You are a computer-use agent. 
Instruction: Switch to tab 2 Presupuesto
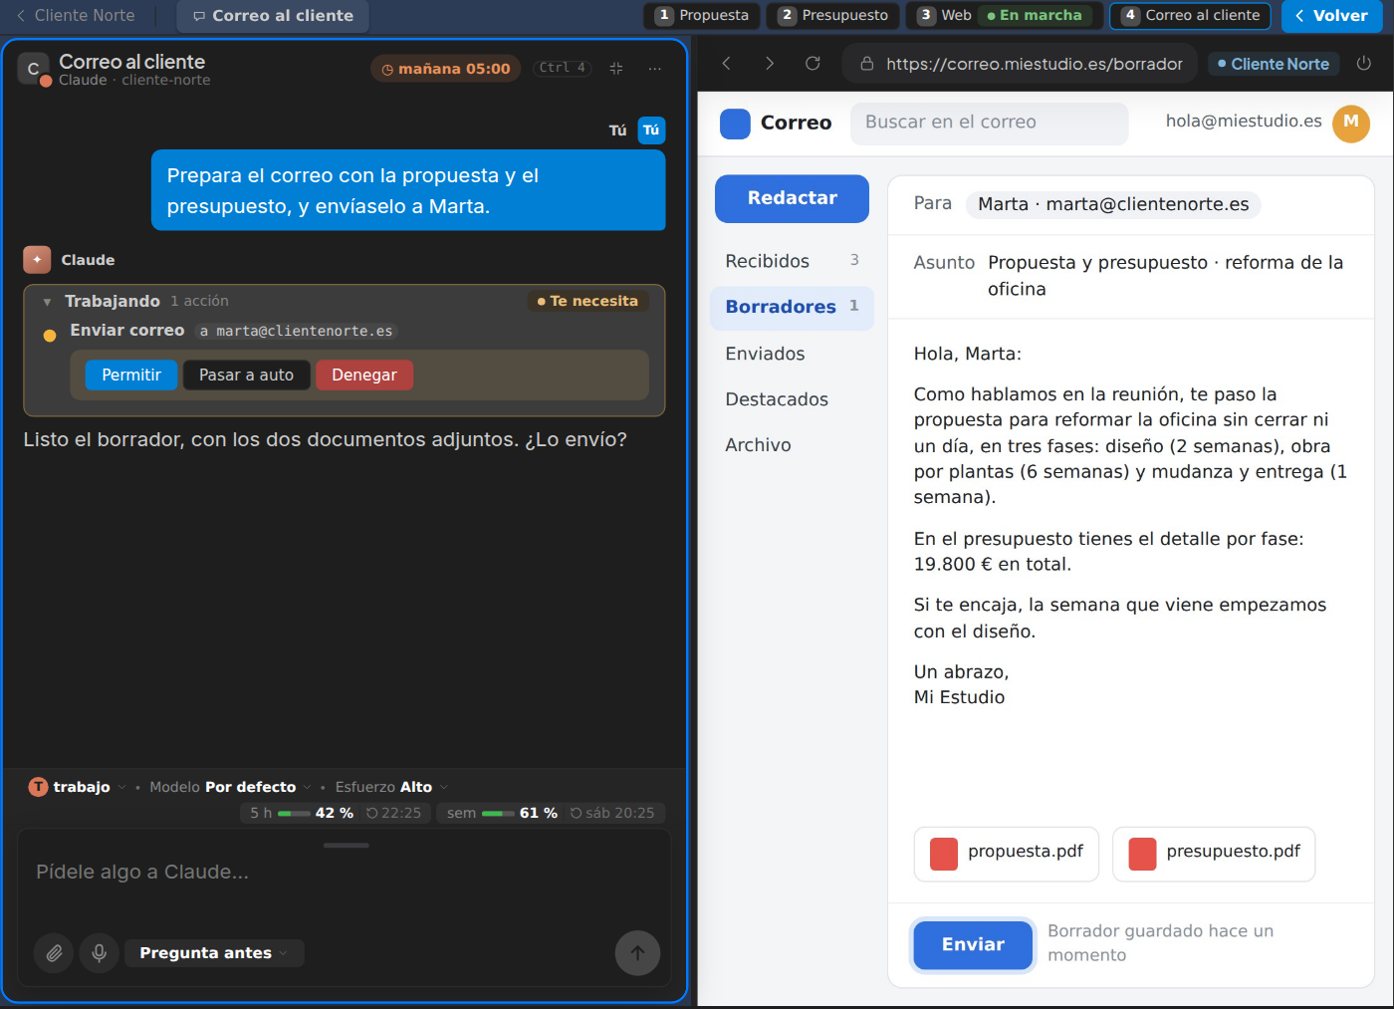[x=832, y=16]
